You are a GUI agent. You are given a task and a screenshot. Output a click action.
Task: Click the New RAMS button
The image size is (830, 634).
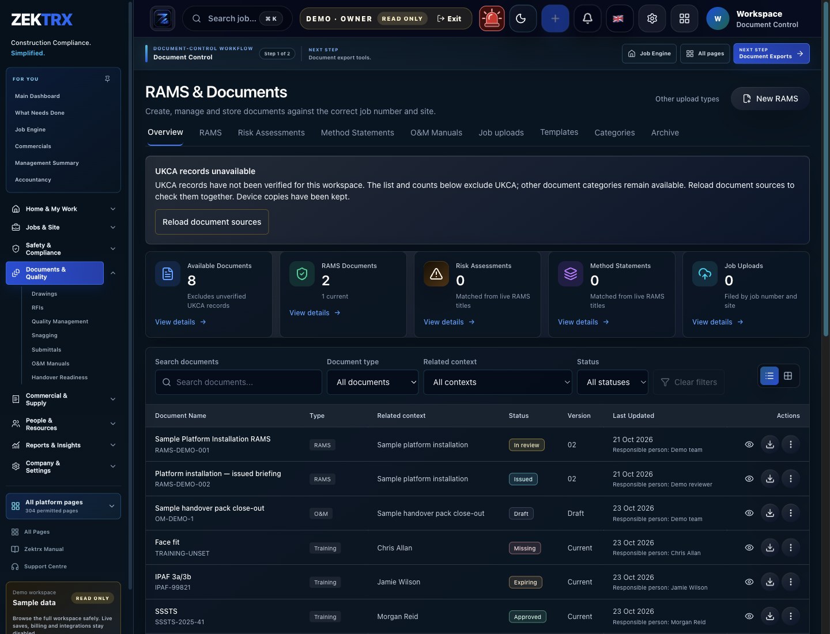click(770, 99)
